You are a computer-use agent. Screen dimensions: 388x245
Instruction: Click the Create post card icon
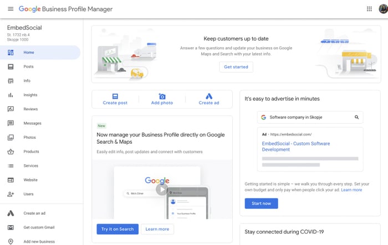(x=115, y=96)
